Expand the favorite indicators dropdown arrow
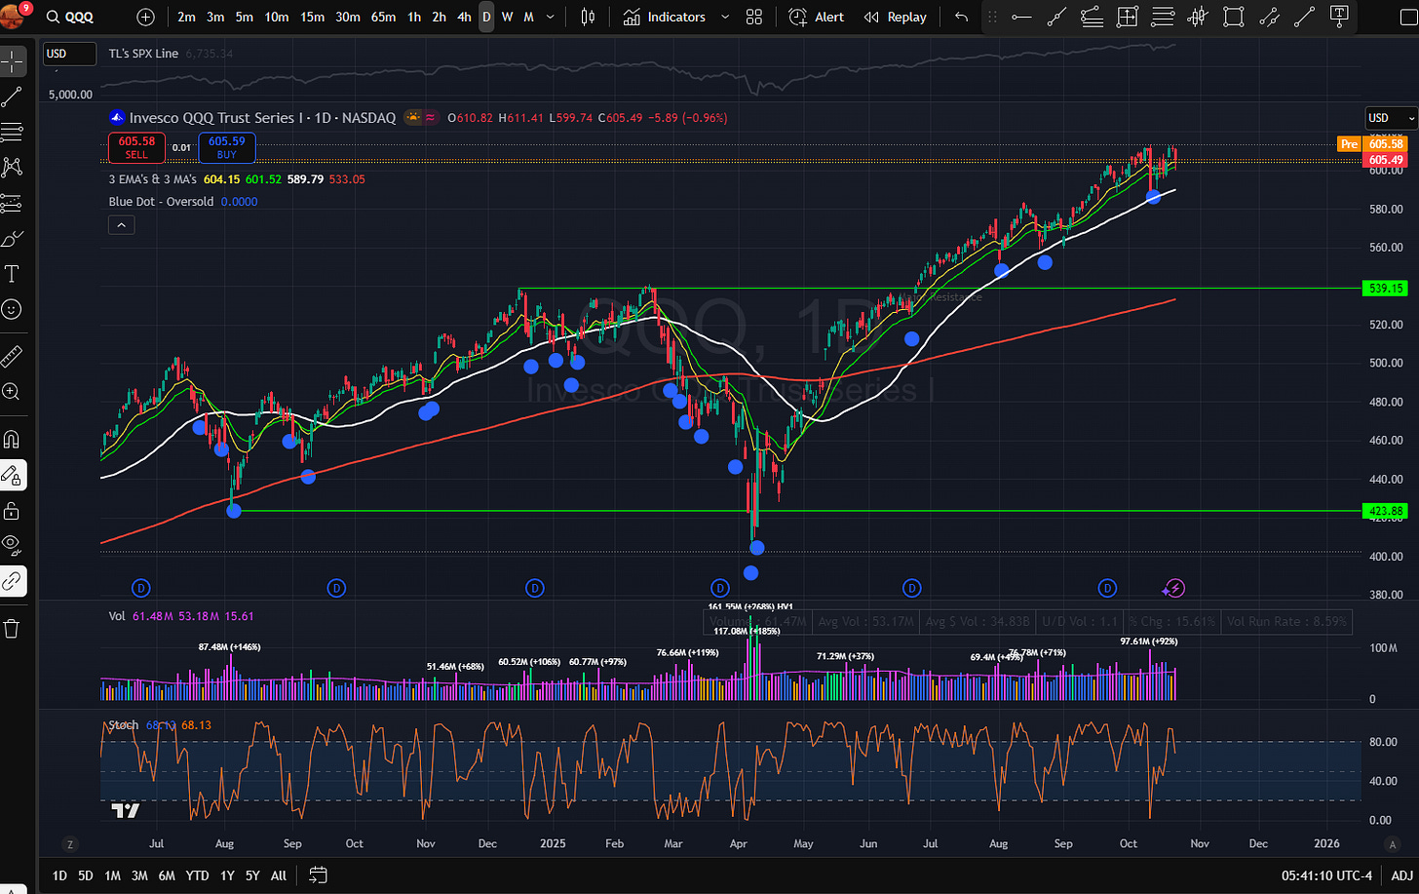The height and width of the screenshot is (894, 1419). 724,17
